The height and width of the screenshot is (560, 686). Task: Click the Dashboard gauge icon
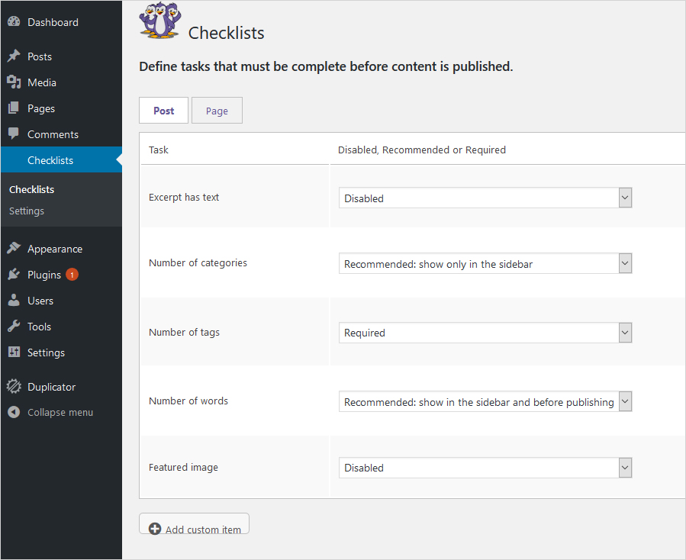(14, 22)
